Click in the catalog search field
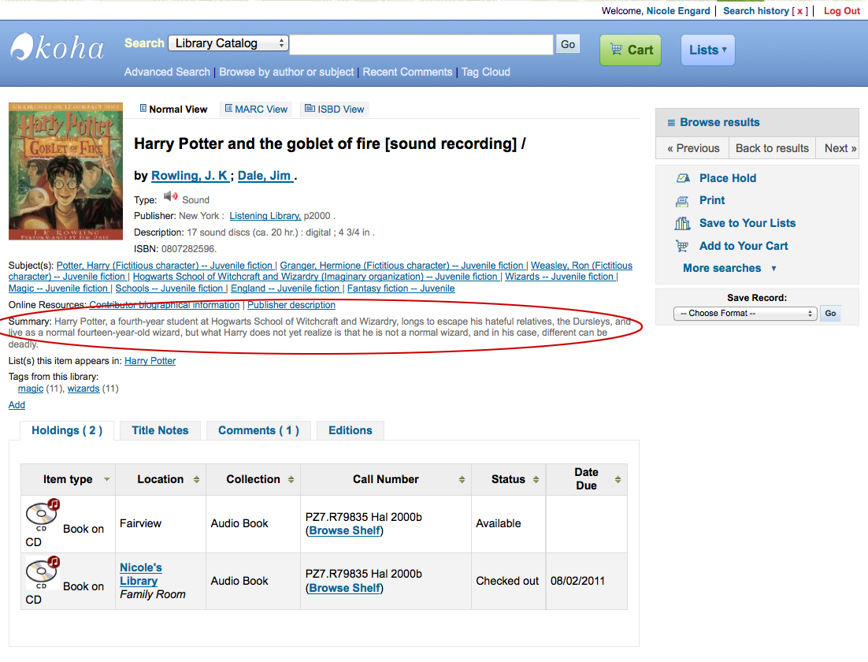 (x=421, y=44)
